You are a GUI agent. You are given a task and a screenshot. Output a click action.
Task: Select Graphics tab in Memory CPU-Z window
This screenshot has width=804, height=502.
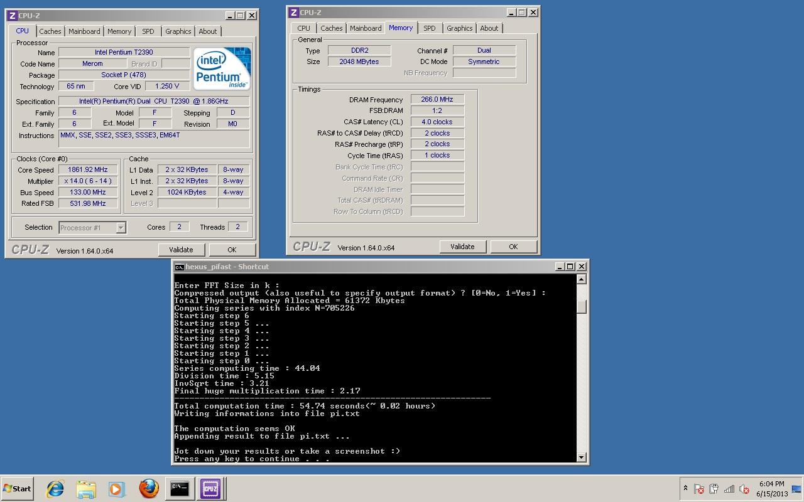point(460,28)
